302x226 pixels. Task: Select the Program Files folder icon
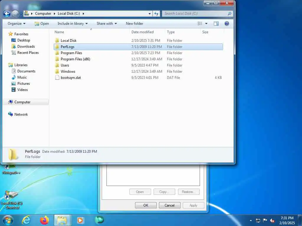click(57, 53)
